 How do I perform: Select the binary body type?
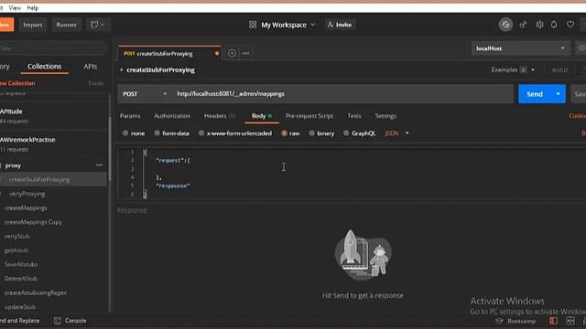(321, 133)
